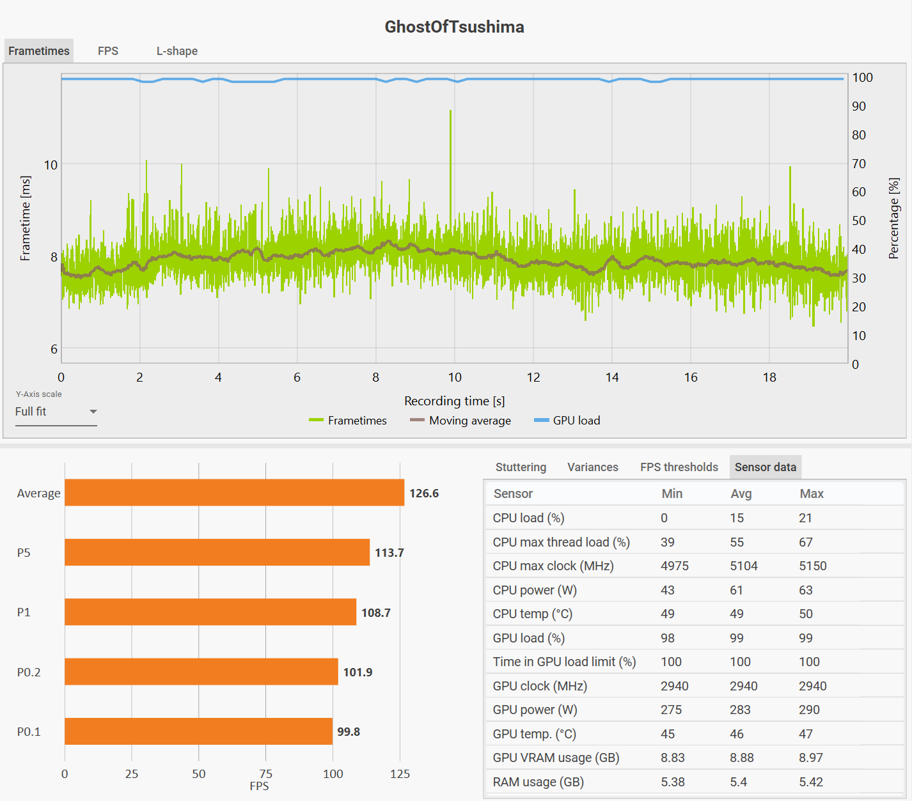
Task: Click the 99.8 value label
Action: click(x=349, y=732)
